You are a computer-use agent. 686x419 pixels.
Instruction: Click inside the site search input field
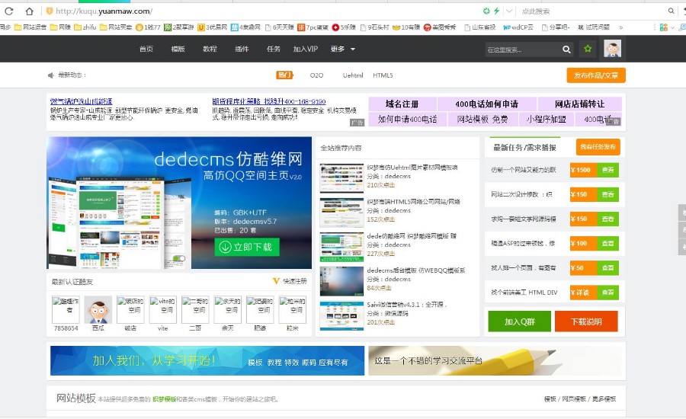pos(522,50)
